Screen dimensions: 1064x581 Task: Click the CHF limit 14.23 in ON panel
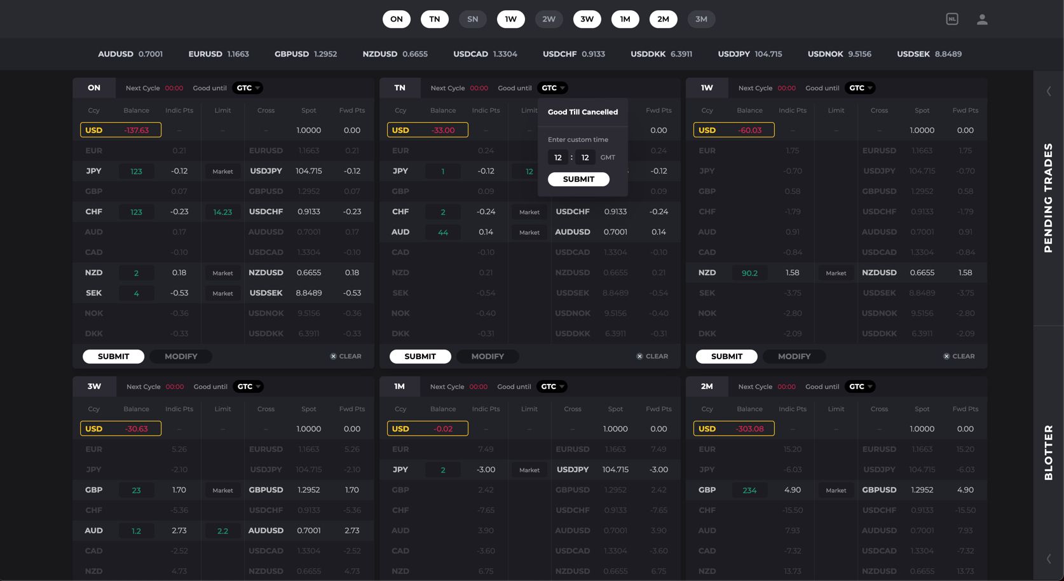222,212
